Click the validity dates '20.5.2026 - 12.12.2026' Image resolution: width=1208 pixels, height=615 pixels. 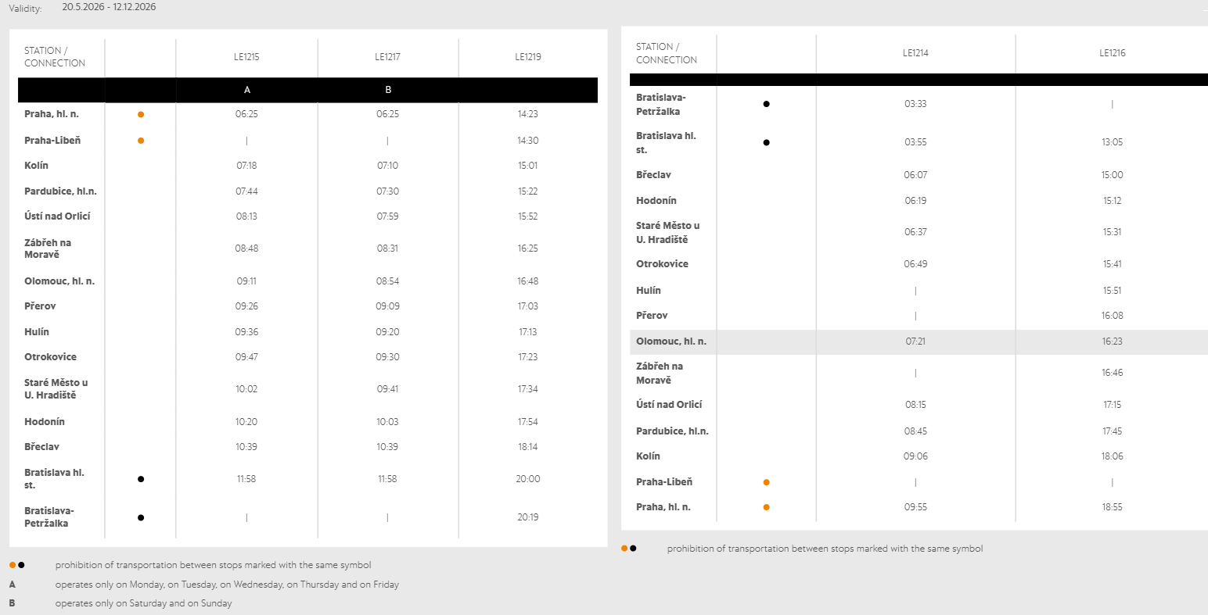[x=109, y=7]
